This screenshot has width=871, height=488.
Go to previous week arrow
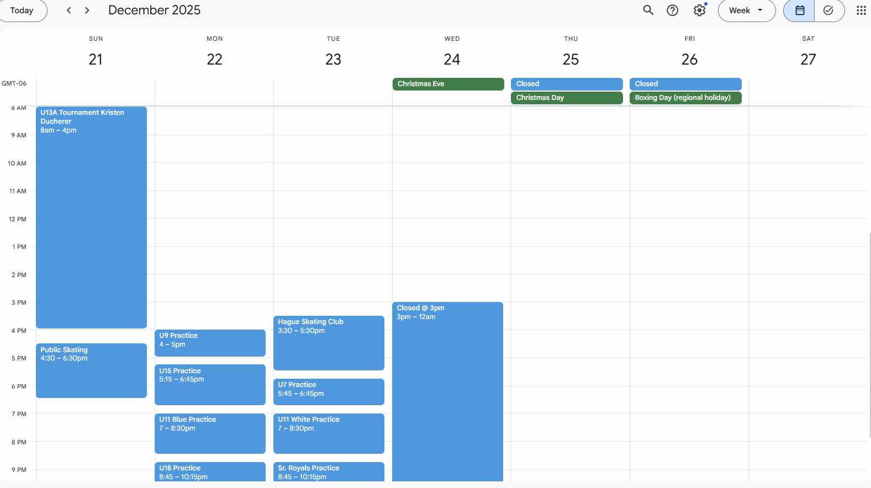[69, 10]
